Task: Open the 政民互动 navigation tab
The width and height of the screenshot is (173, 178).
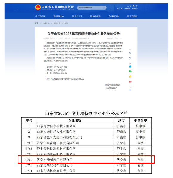Action: [114, 16]
